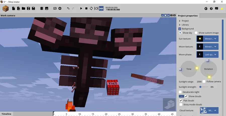Stop the animation playback

click(x=86, y=8)
